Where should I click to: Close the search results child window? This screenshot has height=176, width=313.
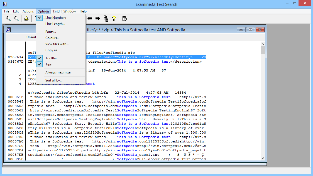(260, 30)
